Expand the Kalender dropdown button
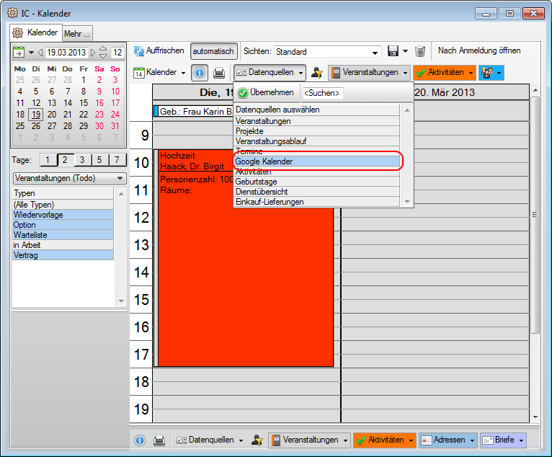 (184, 73)
